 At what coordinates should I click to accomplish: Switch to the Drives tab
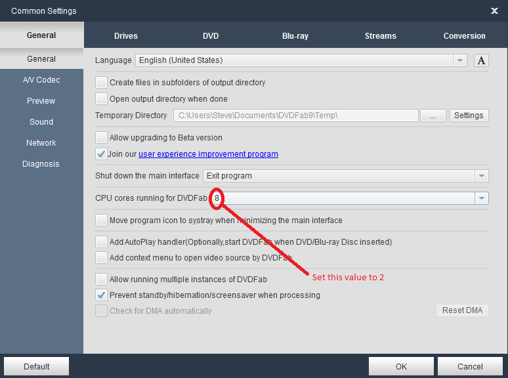tap(126, 35)
